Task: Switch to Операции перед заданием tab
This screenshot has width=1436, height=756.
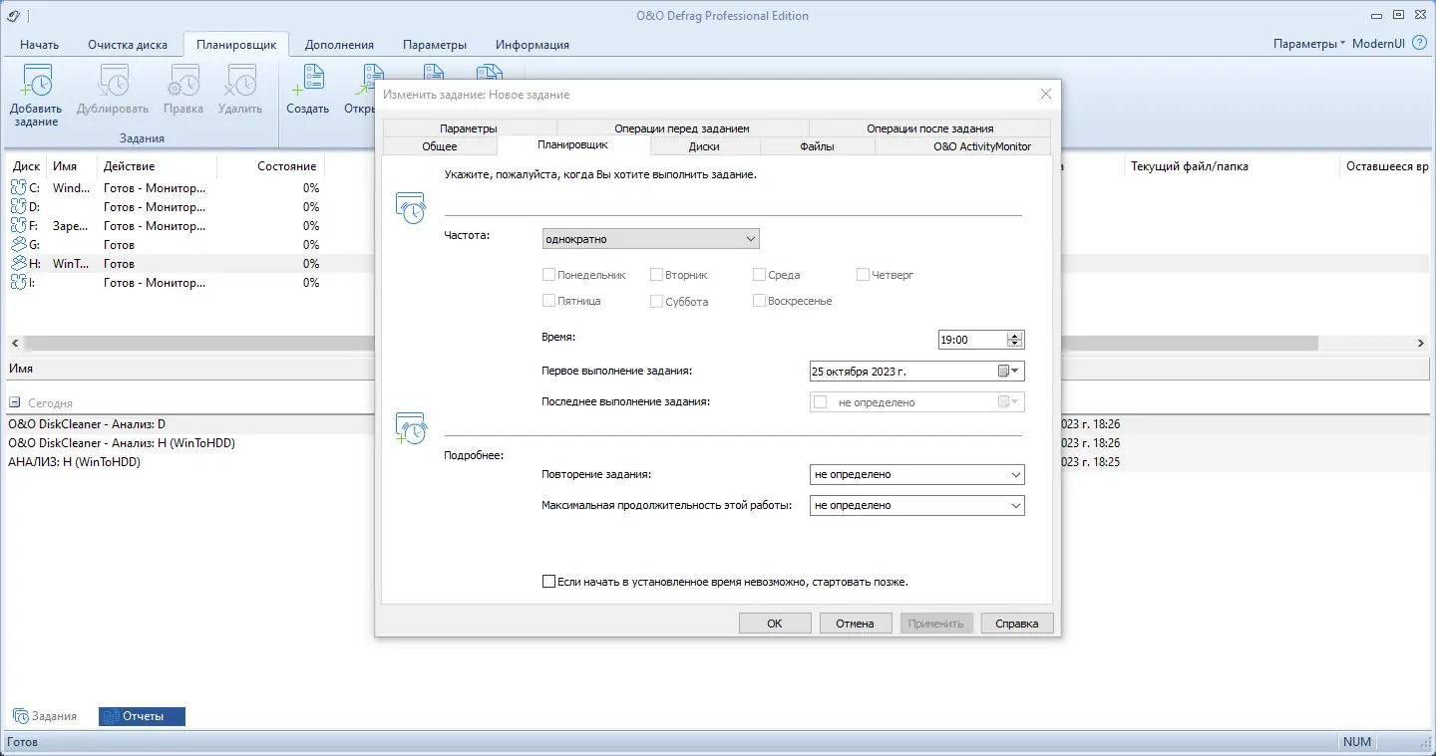Action: [682, 128]
